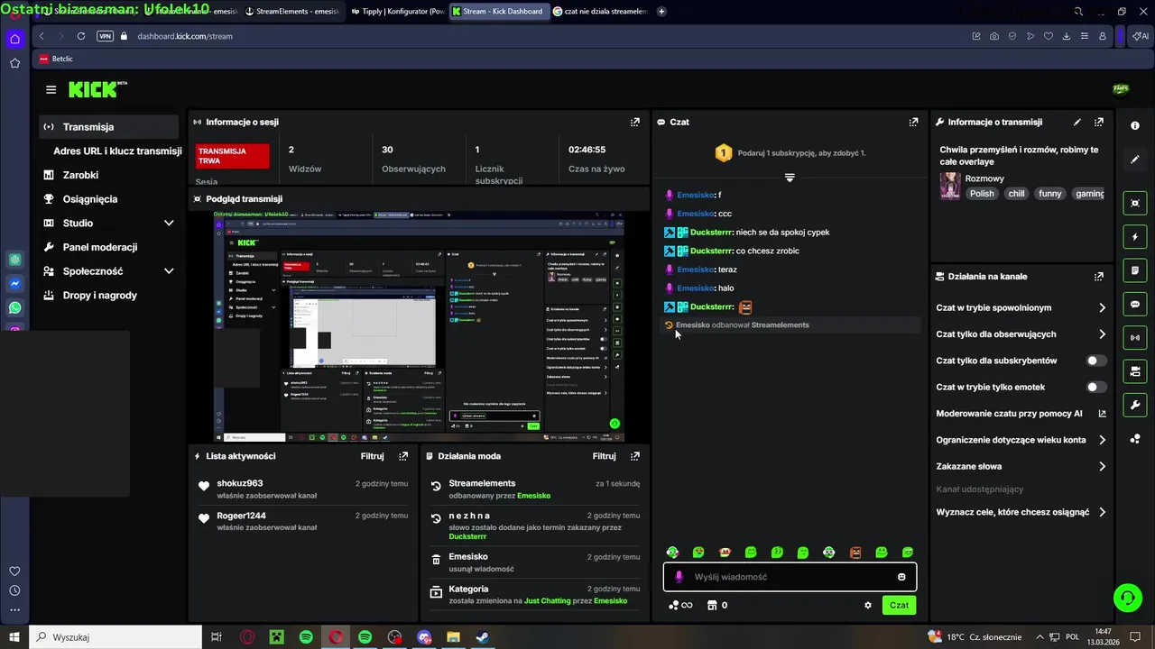Pop out the Informacje o transmisji panel
This screenshot has width=1155, height=649.
(x=1098, y=122)
